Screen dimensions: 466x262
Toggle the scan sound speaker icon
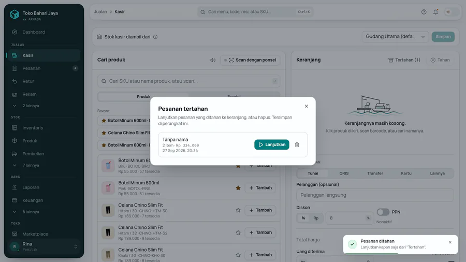coord(213,60)
